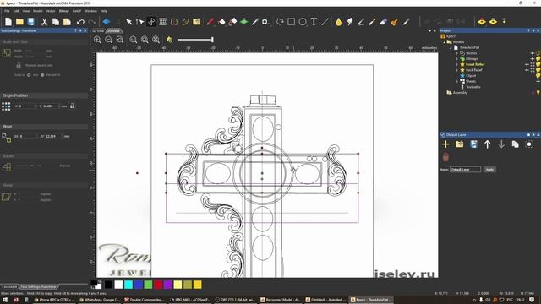Click the Zoom In magnifier

(x=97, y=40)
